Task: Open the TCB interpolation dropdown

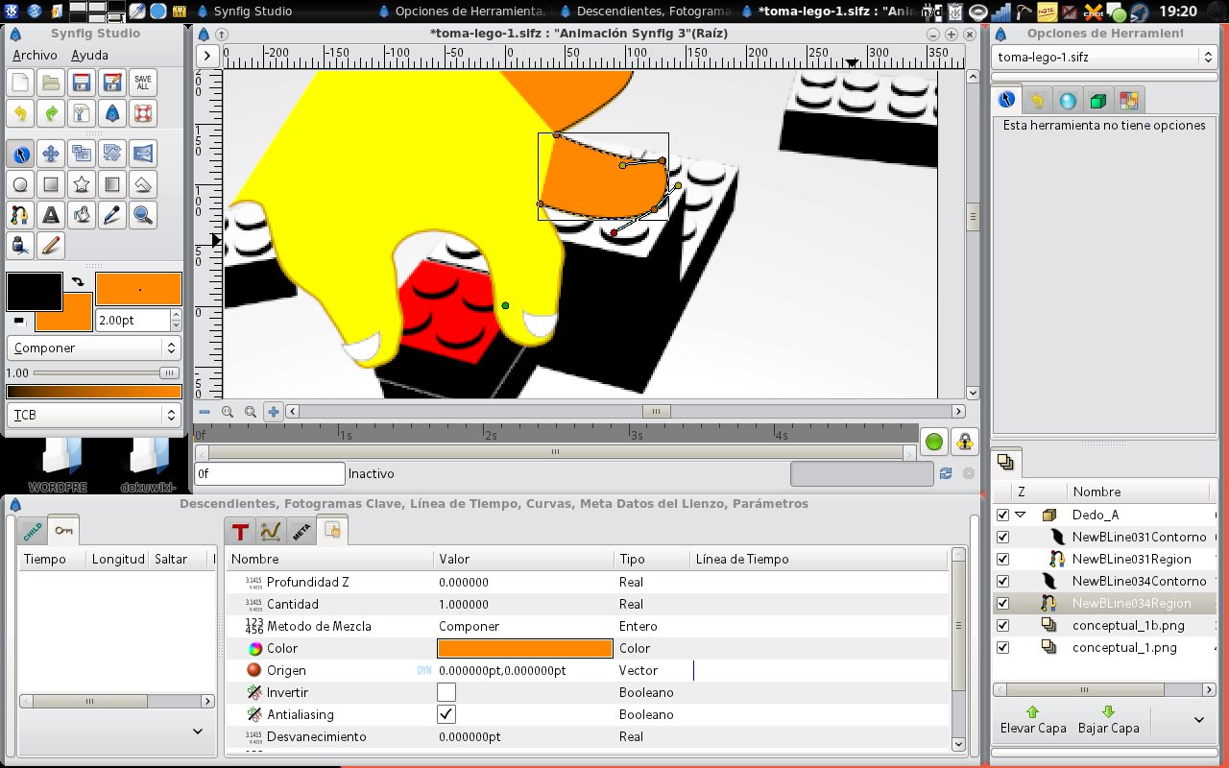Action: [93, 415]
